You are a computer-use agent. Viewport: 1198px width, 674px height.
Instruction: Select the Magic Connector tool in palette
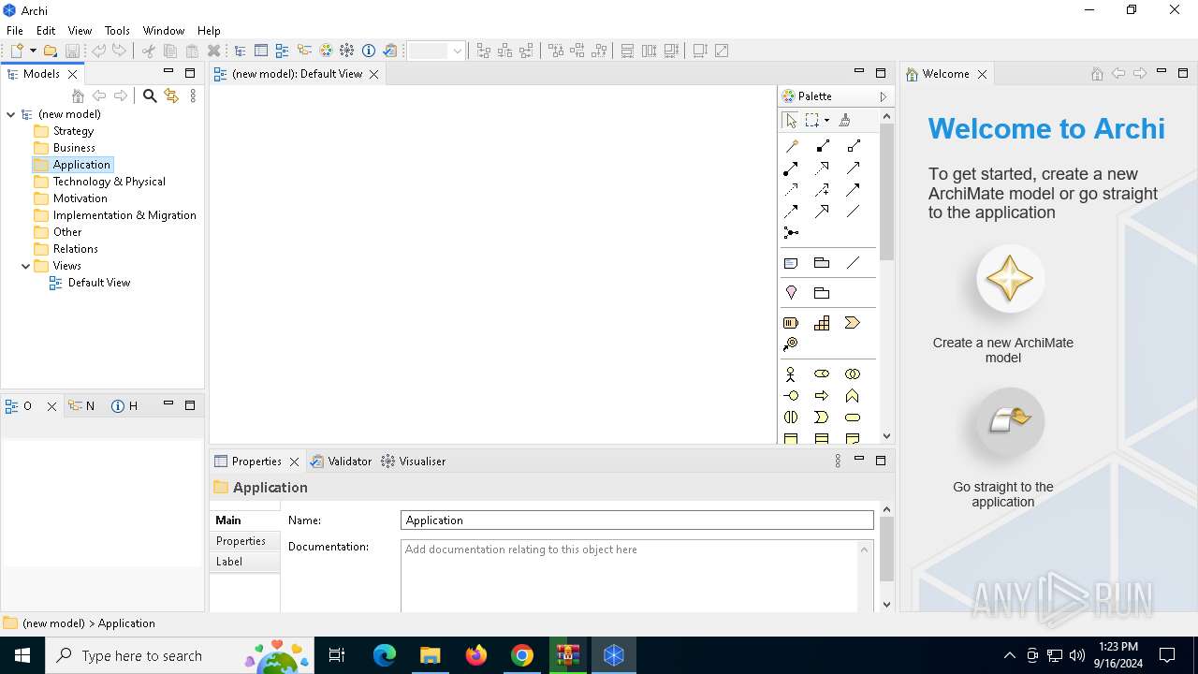coord(791,146)
